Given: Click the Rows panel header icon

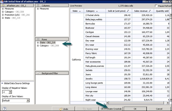Looking at the screenshot, I should pos(38,39).
